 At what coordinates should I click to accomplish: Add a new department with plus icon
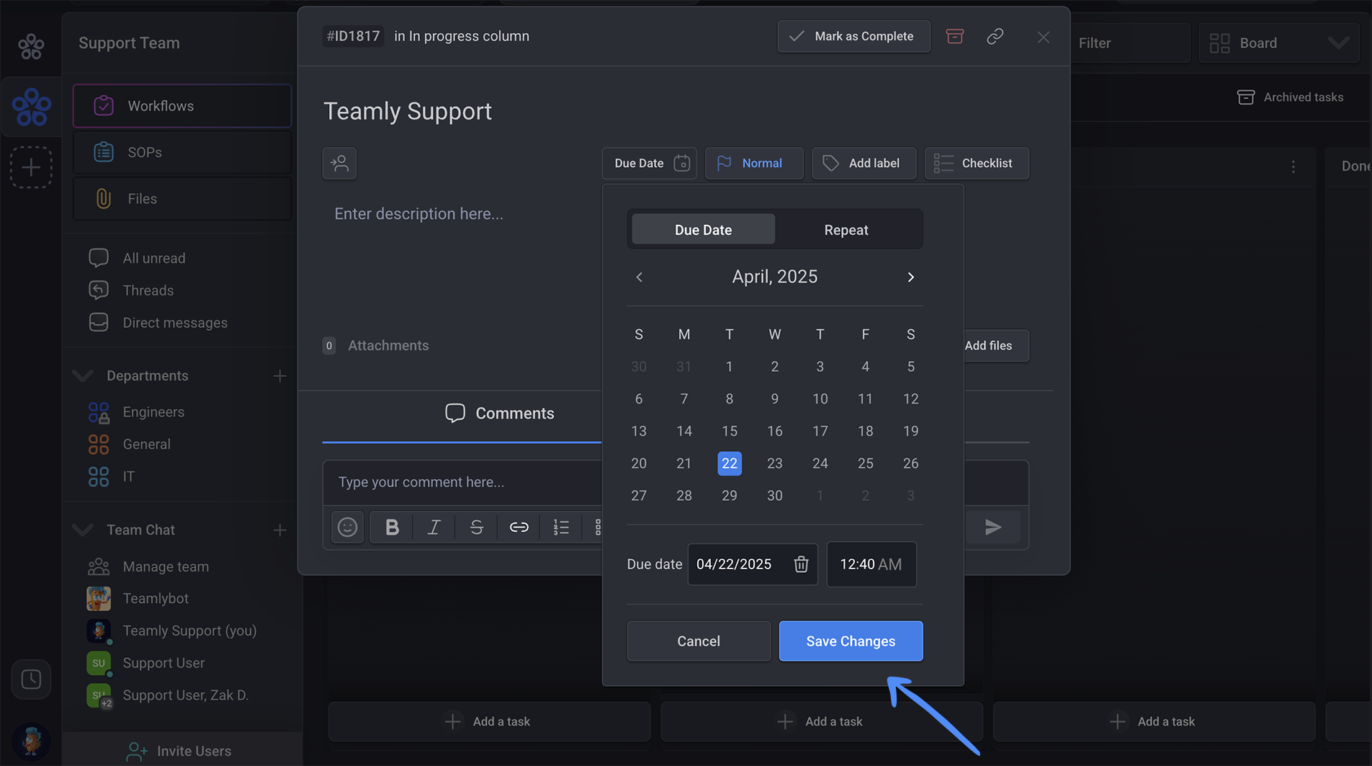(x=279, y=376)
